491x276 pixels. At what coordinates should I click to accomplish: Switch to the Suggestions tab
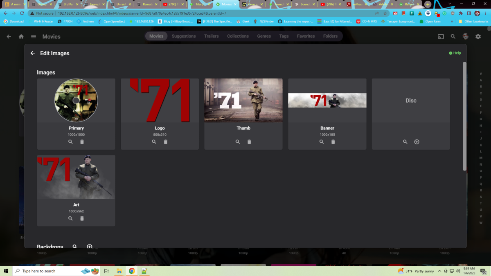[184, 36]
